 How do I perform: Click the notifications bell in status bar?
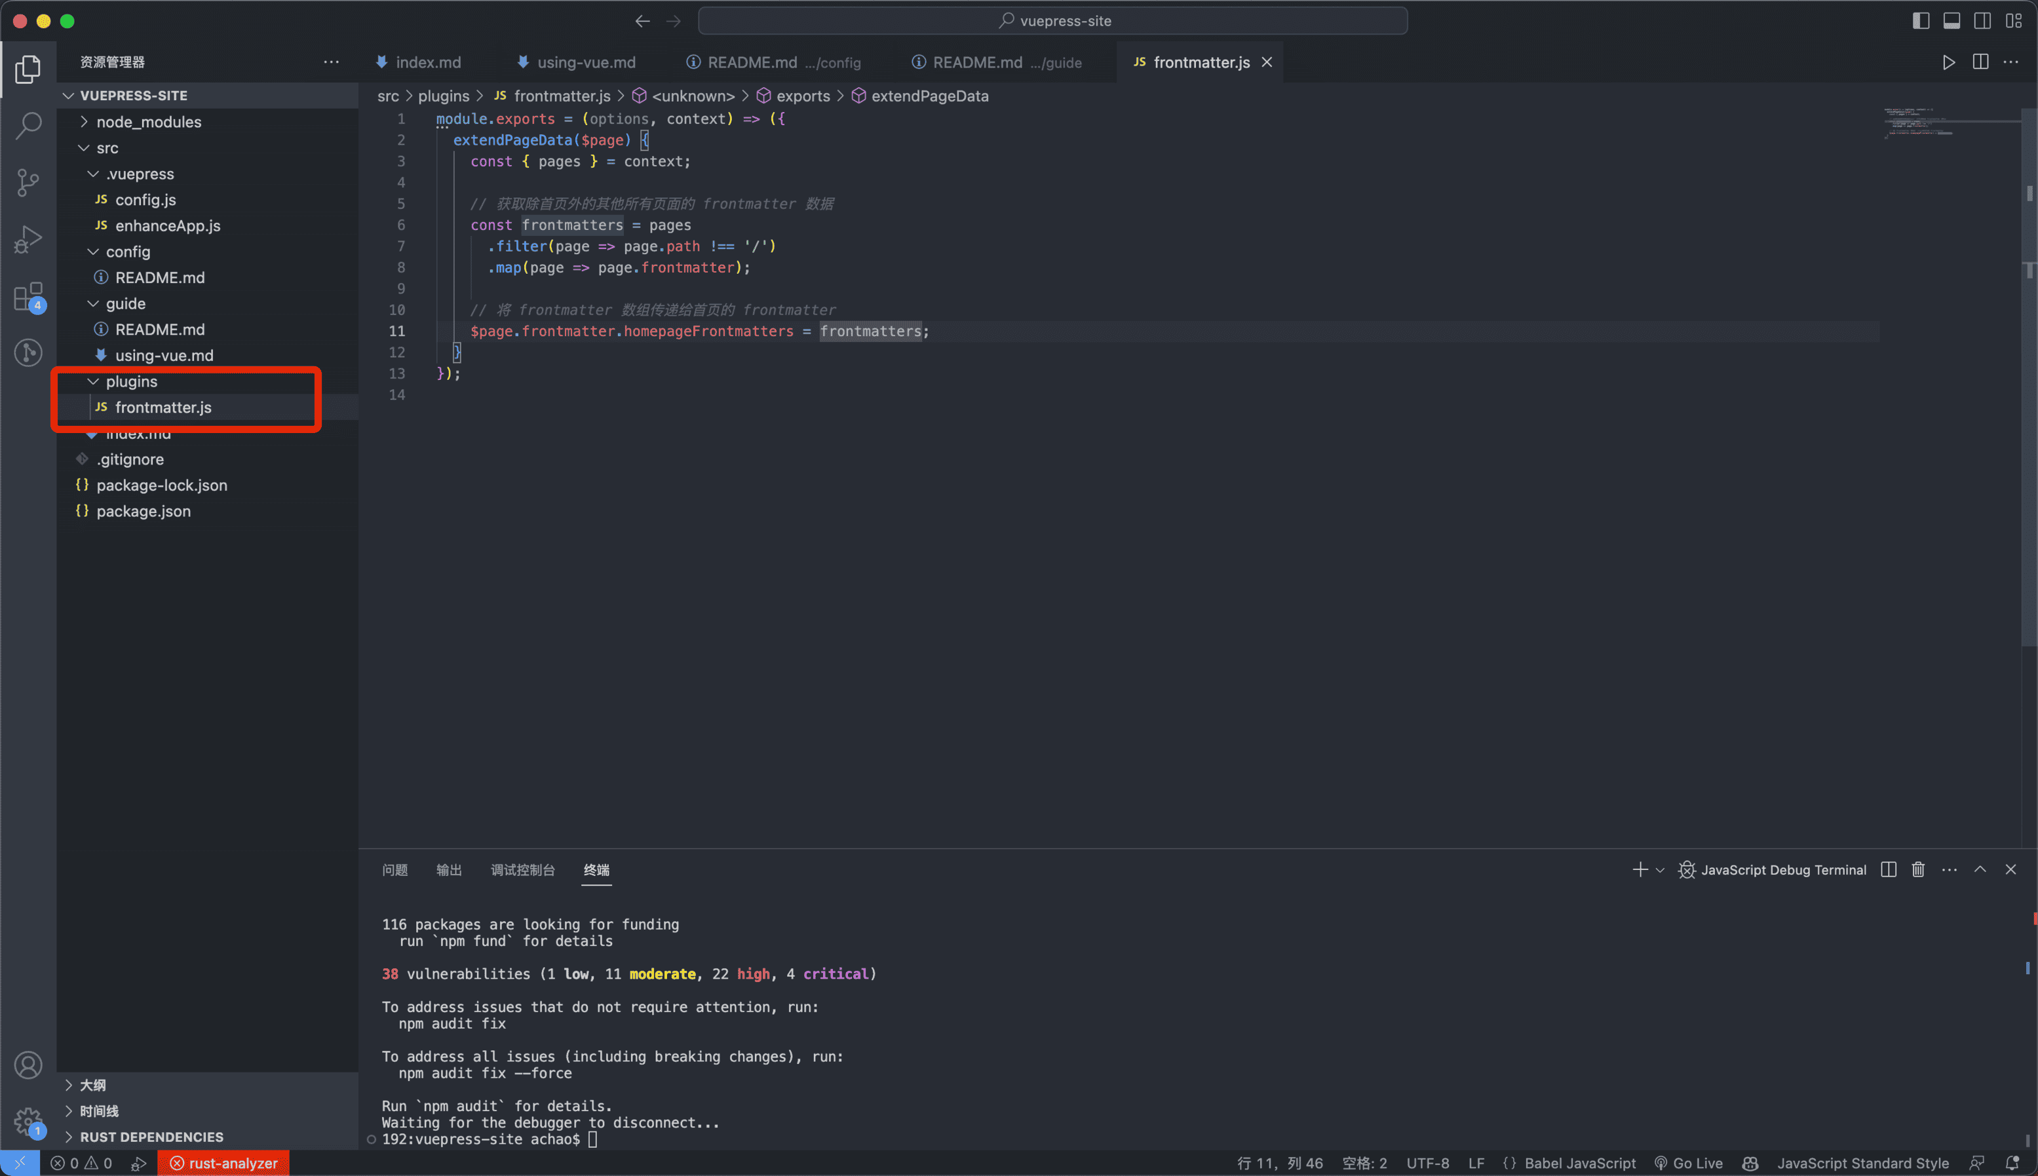[2013, 1163]
